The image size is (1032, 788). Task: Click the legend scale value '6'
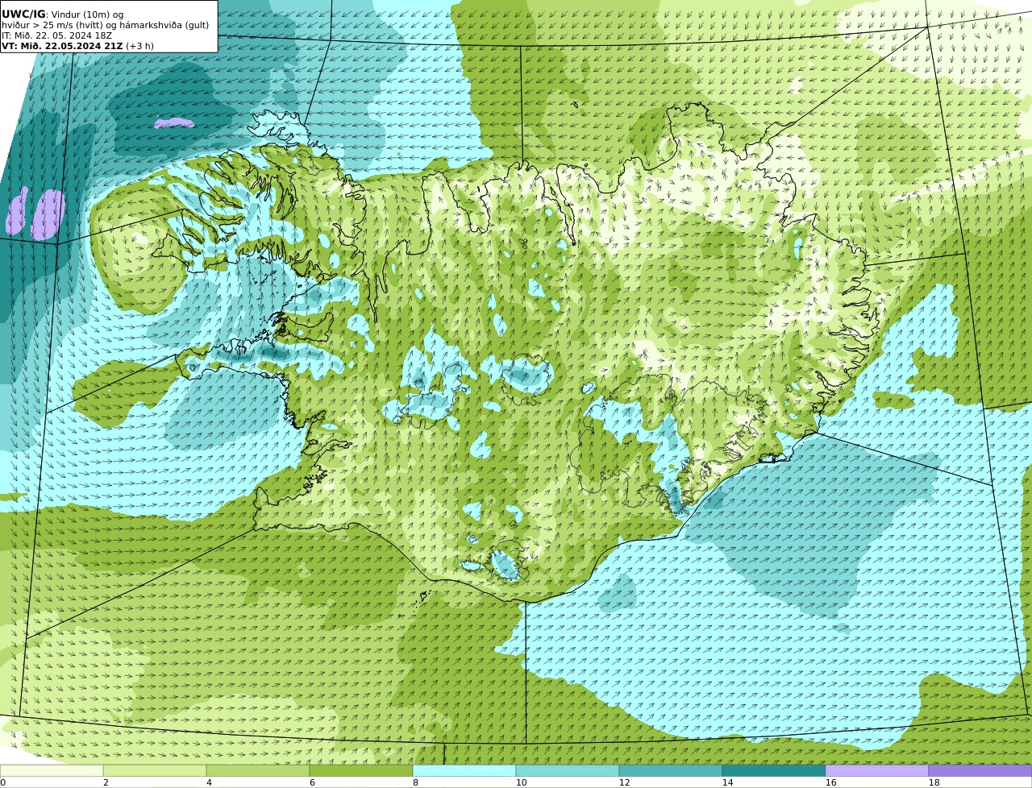(312, 782)
